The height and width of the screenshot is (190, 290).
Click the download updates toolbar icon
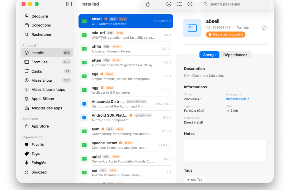click(x=169, y=4)
